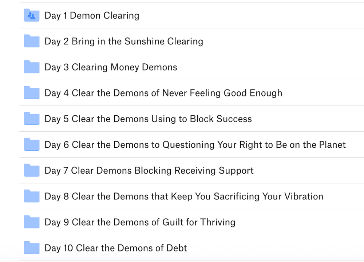
Task: Open Day 8 Sacrificing Your Vibration folder name
Action: point(184,196)
